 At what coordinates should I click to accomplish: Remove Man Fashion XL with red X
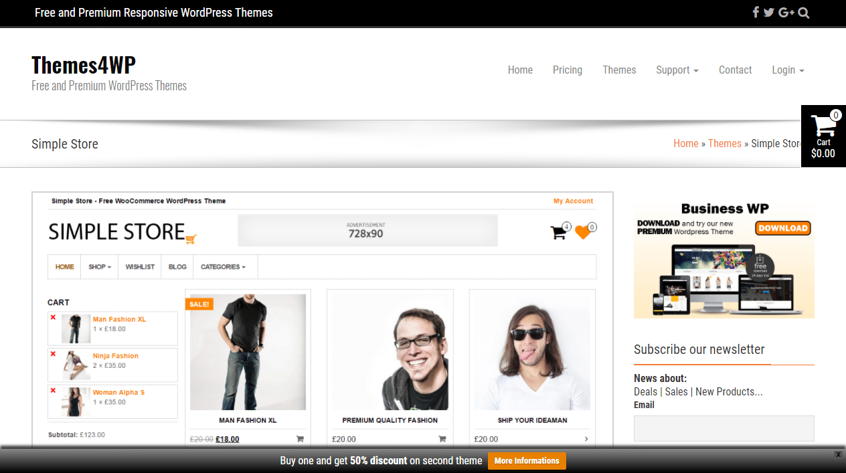(53, 317)
